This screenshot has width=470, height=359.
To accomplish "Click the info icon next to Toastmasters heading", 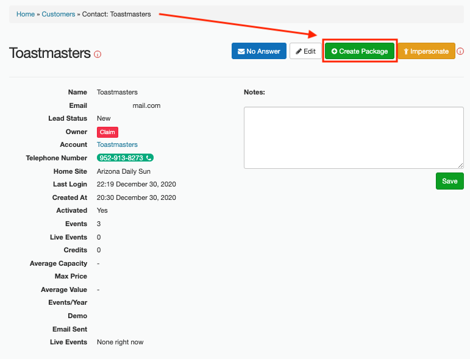I will 98,54.
